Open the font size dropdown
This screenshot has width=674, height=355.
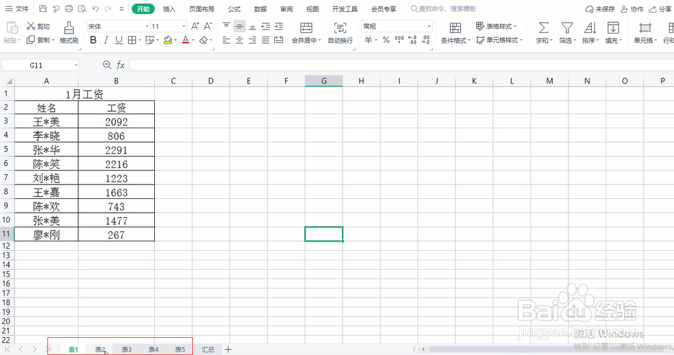point(183,26)
